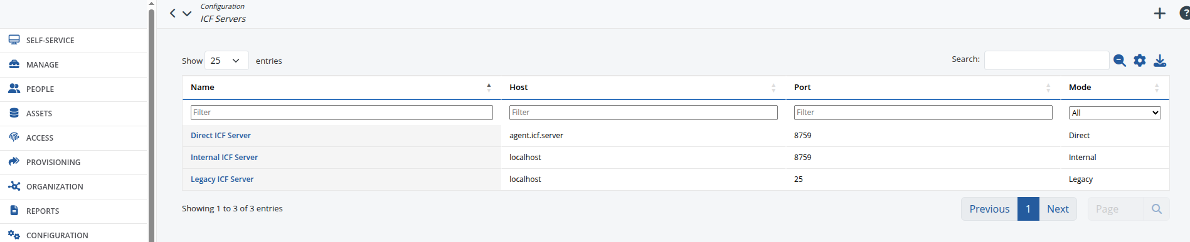This screenshot has height=242, width=1190.
Task: Click the Provisioning arrow icon
Action: point(14,161)
